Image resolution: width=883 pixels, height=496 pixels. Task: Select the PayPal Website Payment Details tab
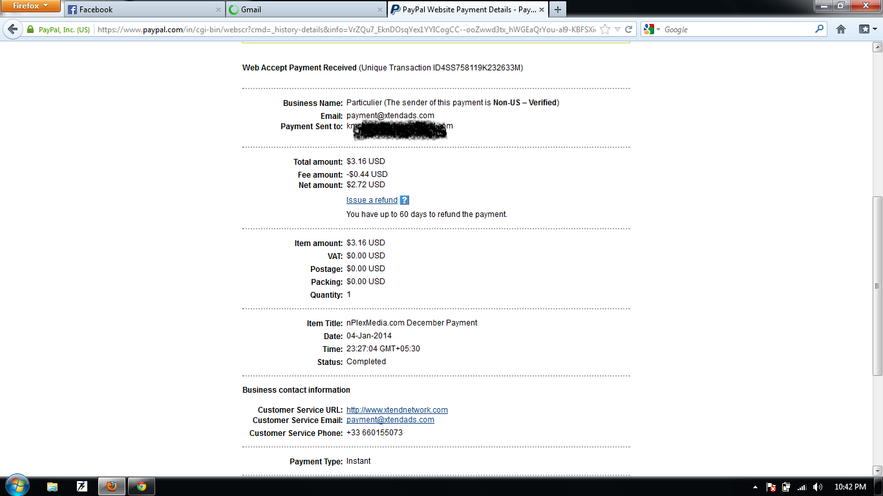pos(467,10)
